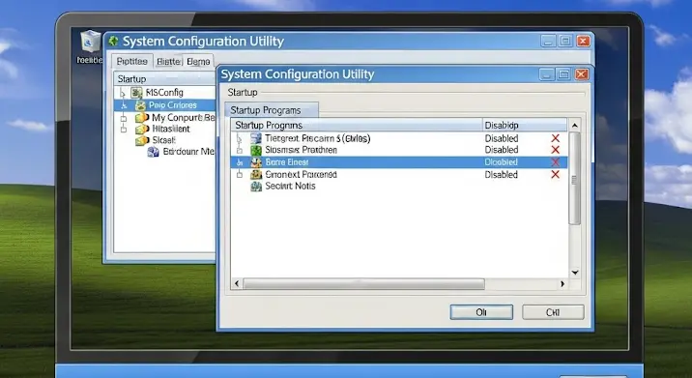Click icon of Seciart Notis row
The width and height of the screenshot is (692, 378).
pyautogui.click(x=256, y=187)
